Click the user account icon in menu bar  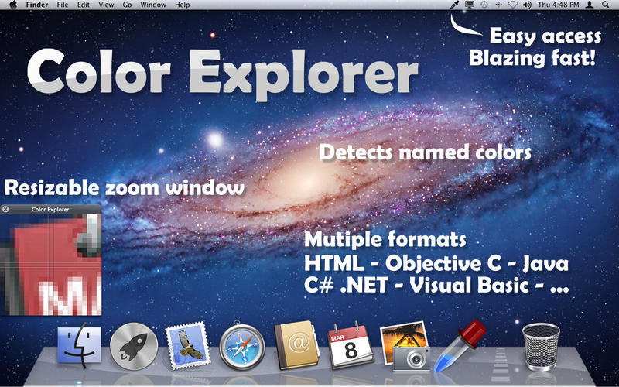590,5
